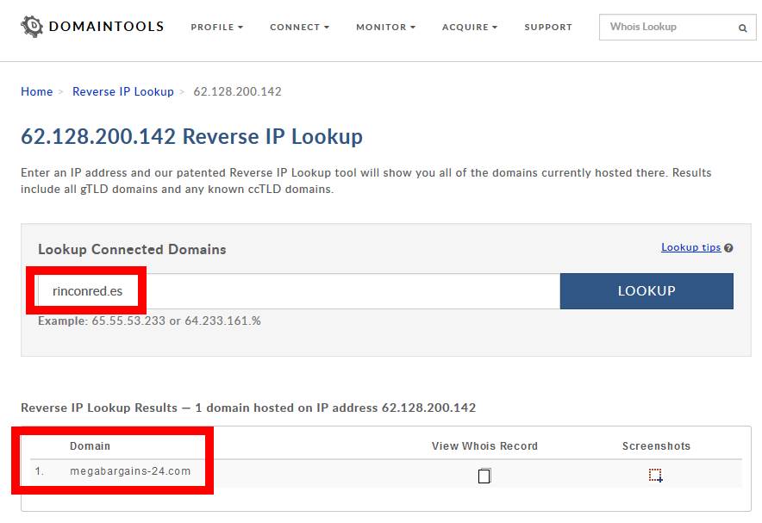
Task: Click the megabargains-24.com domain result
Action: pyautogui.click(x=130, y=471)
